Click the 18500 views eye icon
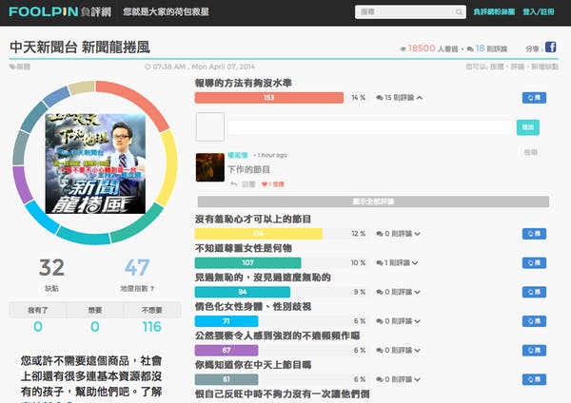Viewport: 571px width, 403px height. coord(403,49)
